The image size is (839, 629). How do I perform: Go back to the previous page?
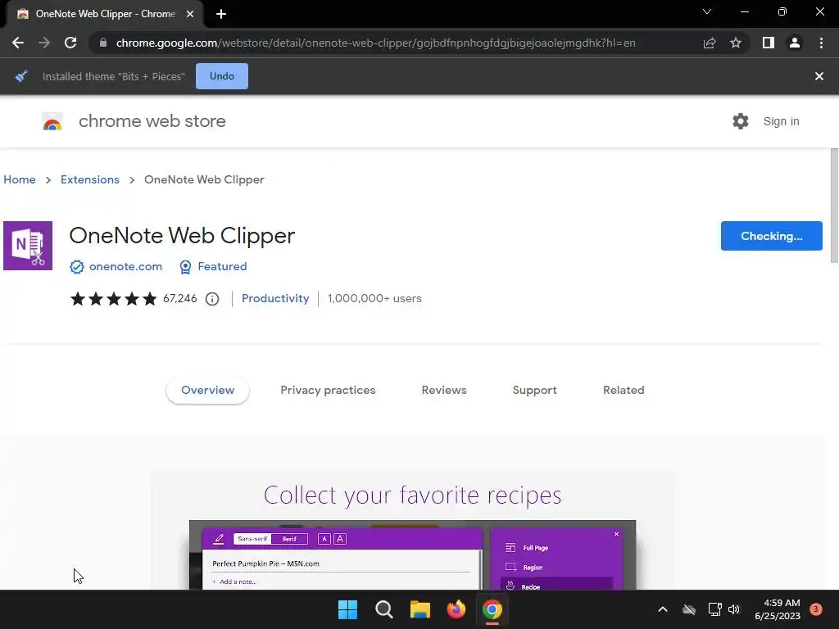click(18, 43)
